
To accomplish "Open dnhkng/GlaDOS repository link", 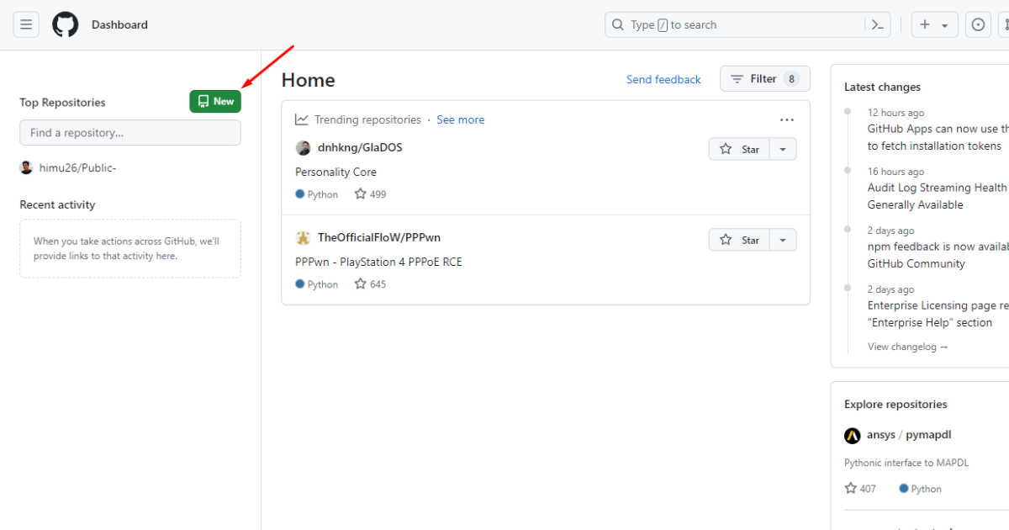I will pyautogui.click(x=360, y=147).
